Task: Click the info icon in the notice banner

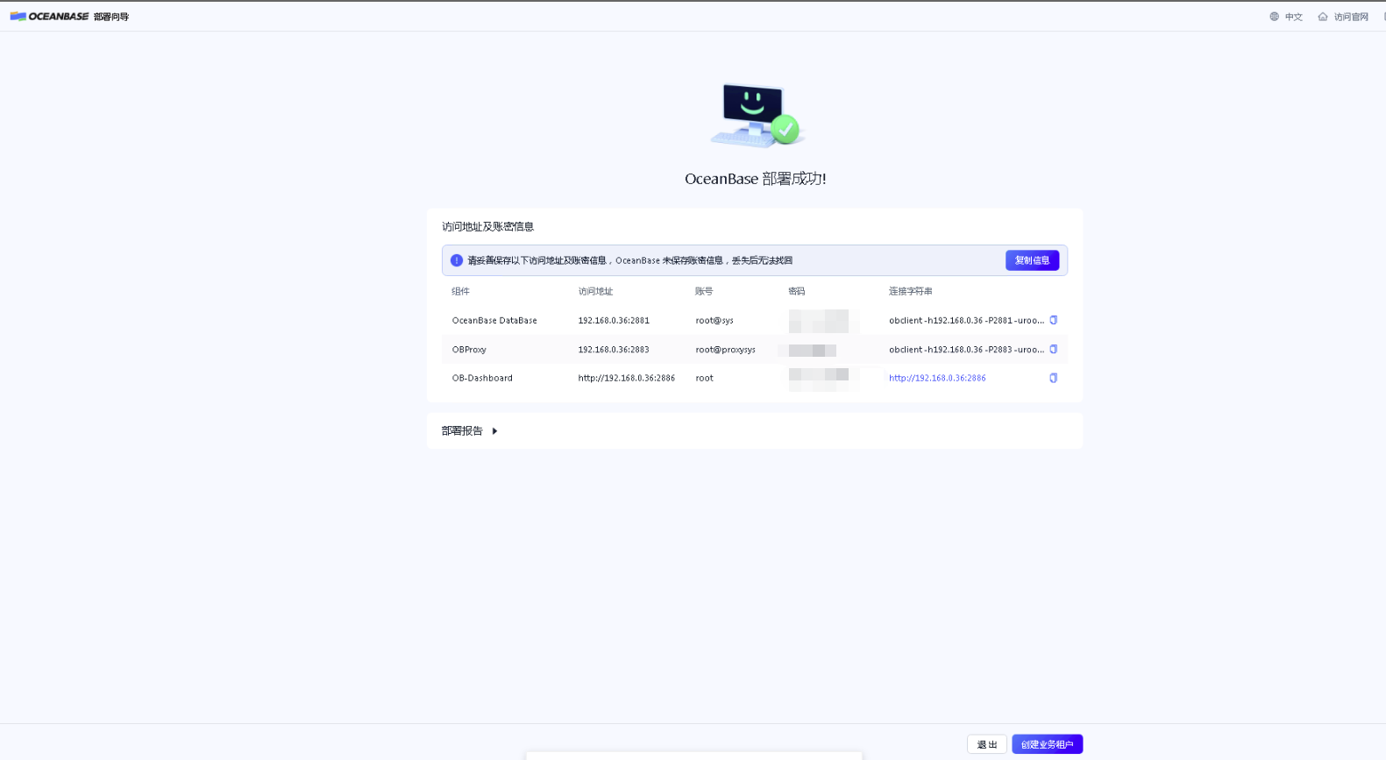Action: (457, 260)
